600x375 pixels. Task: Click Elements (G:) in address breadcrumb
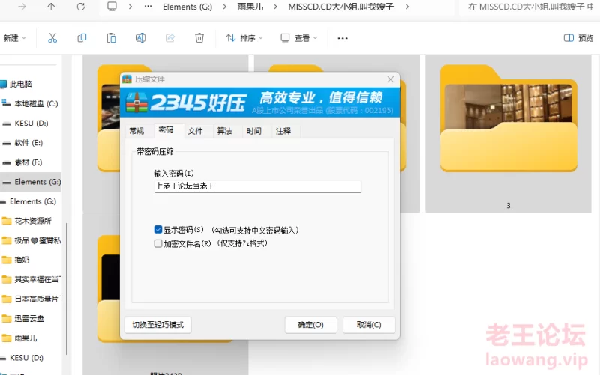187,7
